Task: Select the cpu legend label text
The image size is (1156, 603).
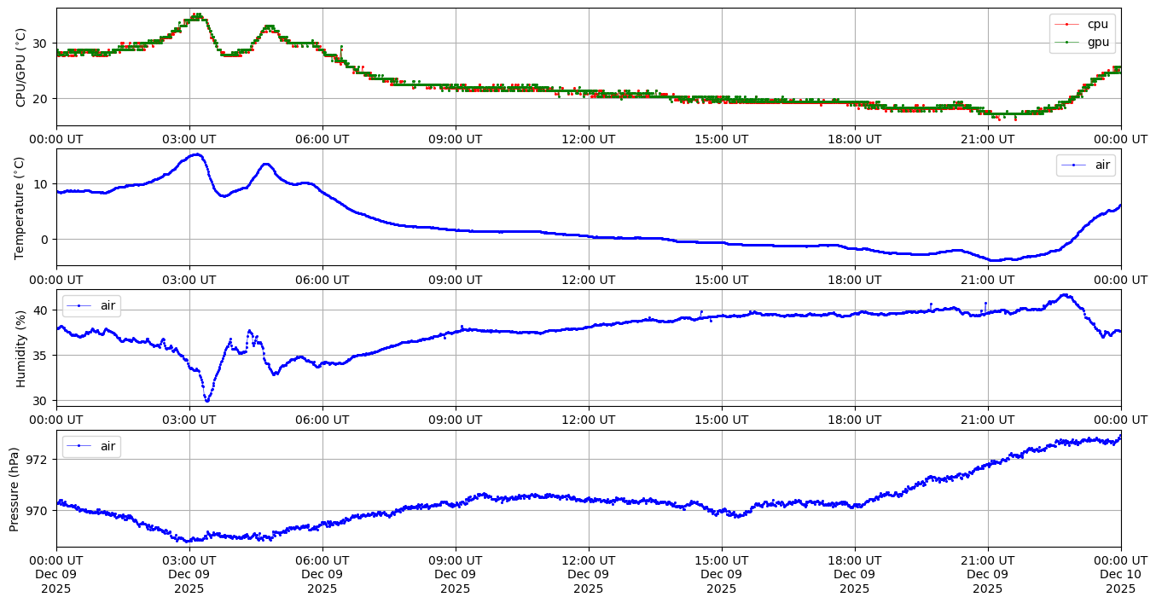Action: pyautogui.click(x=1097, y=24)
